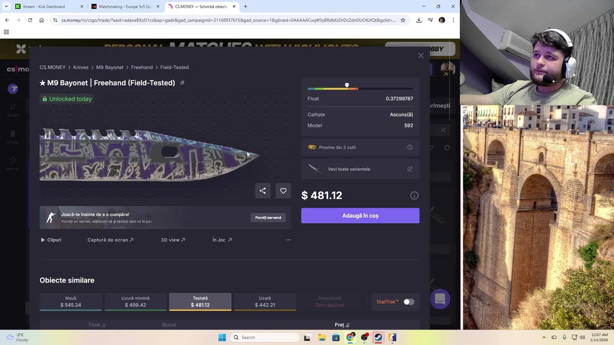
Task: Sort similar items by Float
Action: pos(97,325)
